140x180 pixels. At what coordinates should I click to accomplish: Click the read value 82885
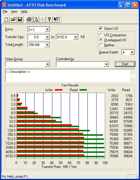pos(128,130)
